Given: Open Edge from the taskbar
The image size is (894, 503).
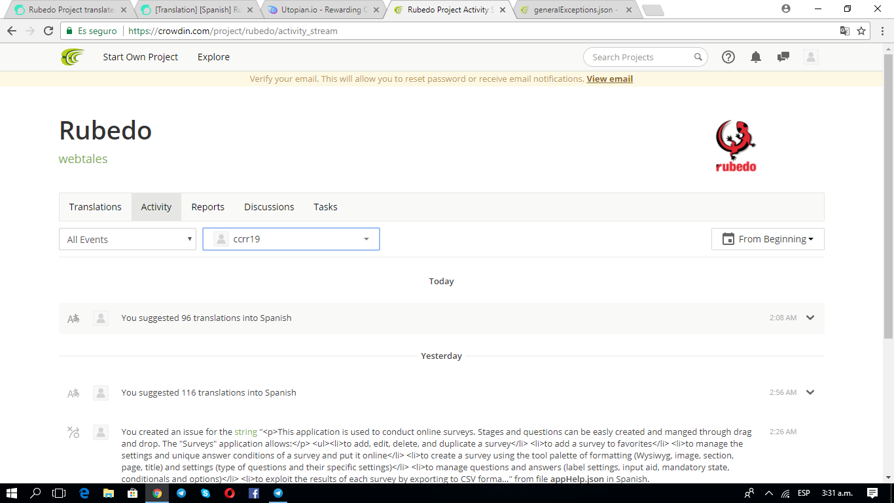Looking at the screenshot, I should pyautogui.click(x=84, y=493).
